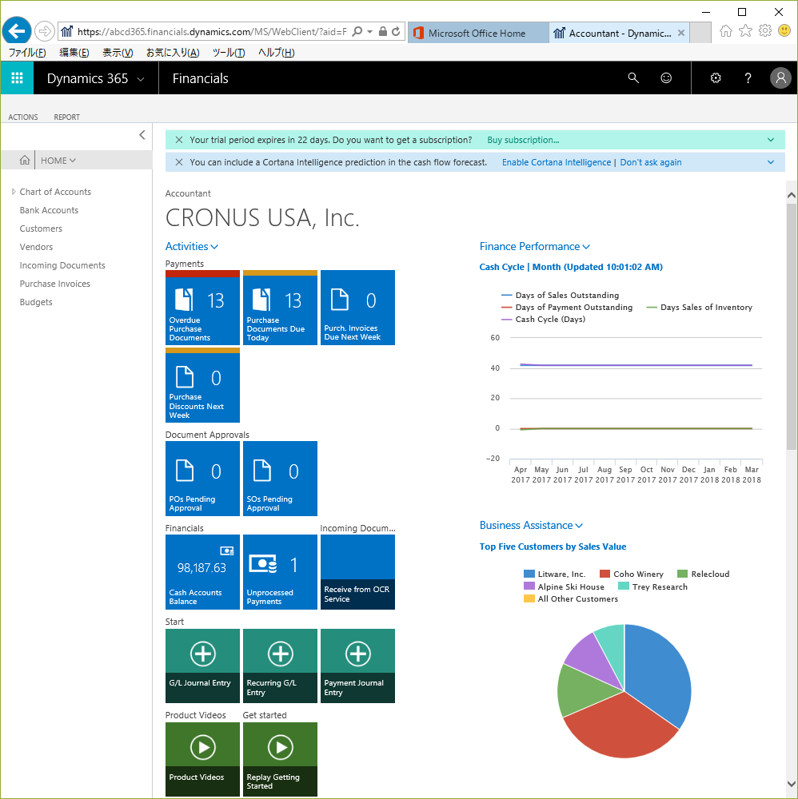
Task: Play the Product Videos tile
Action: click(x=202, y=759)
